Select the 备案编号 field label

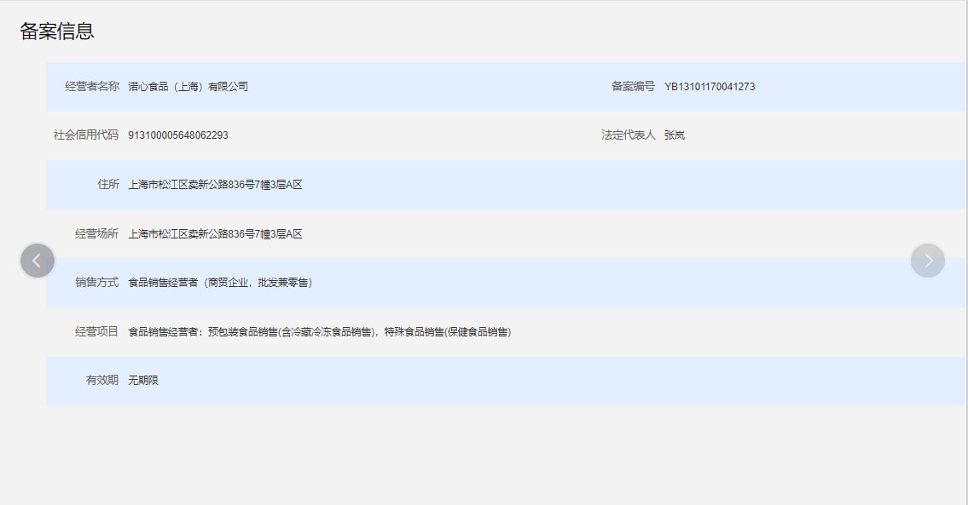[x=633, y=86]
